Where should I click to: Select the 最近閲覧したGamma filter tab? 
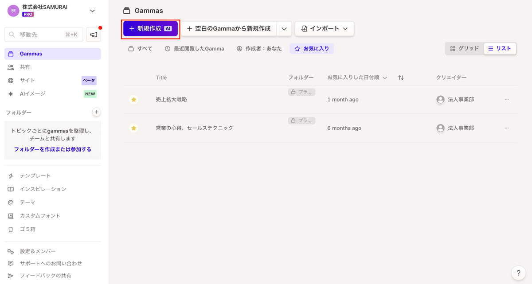pos(194,49)
